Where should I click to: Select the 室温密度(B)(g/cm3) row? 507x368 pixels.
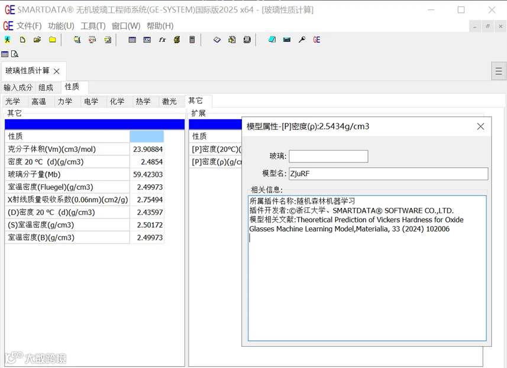(x=84, y=237)
